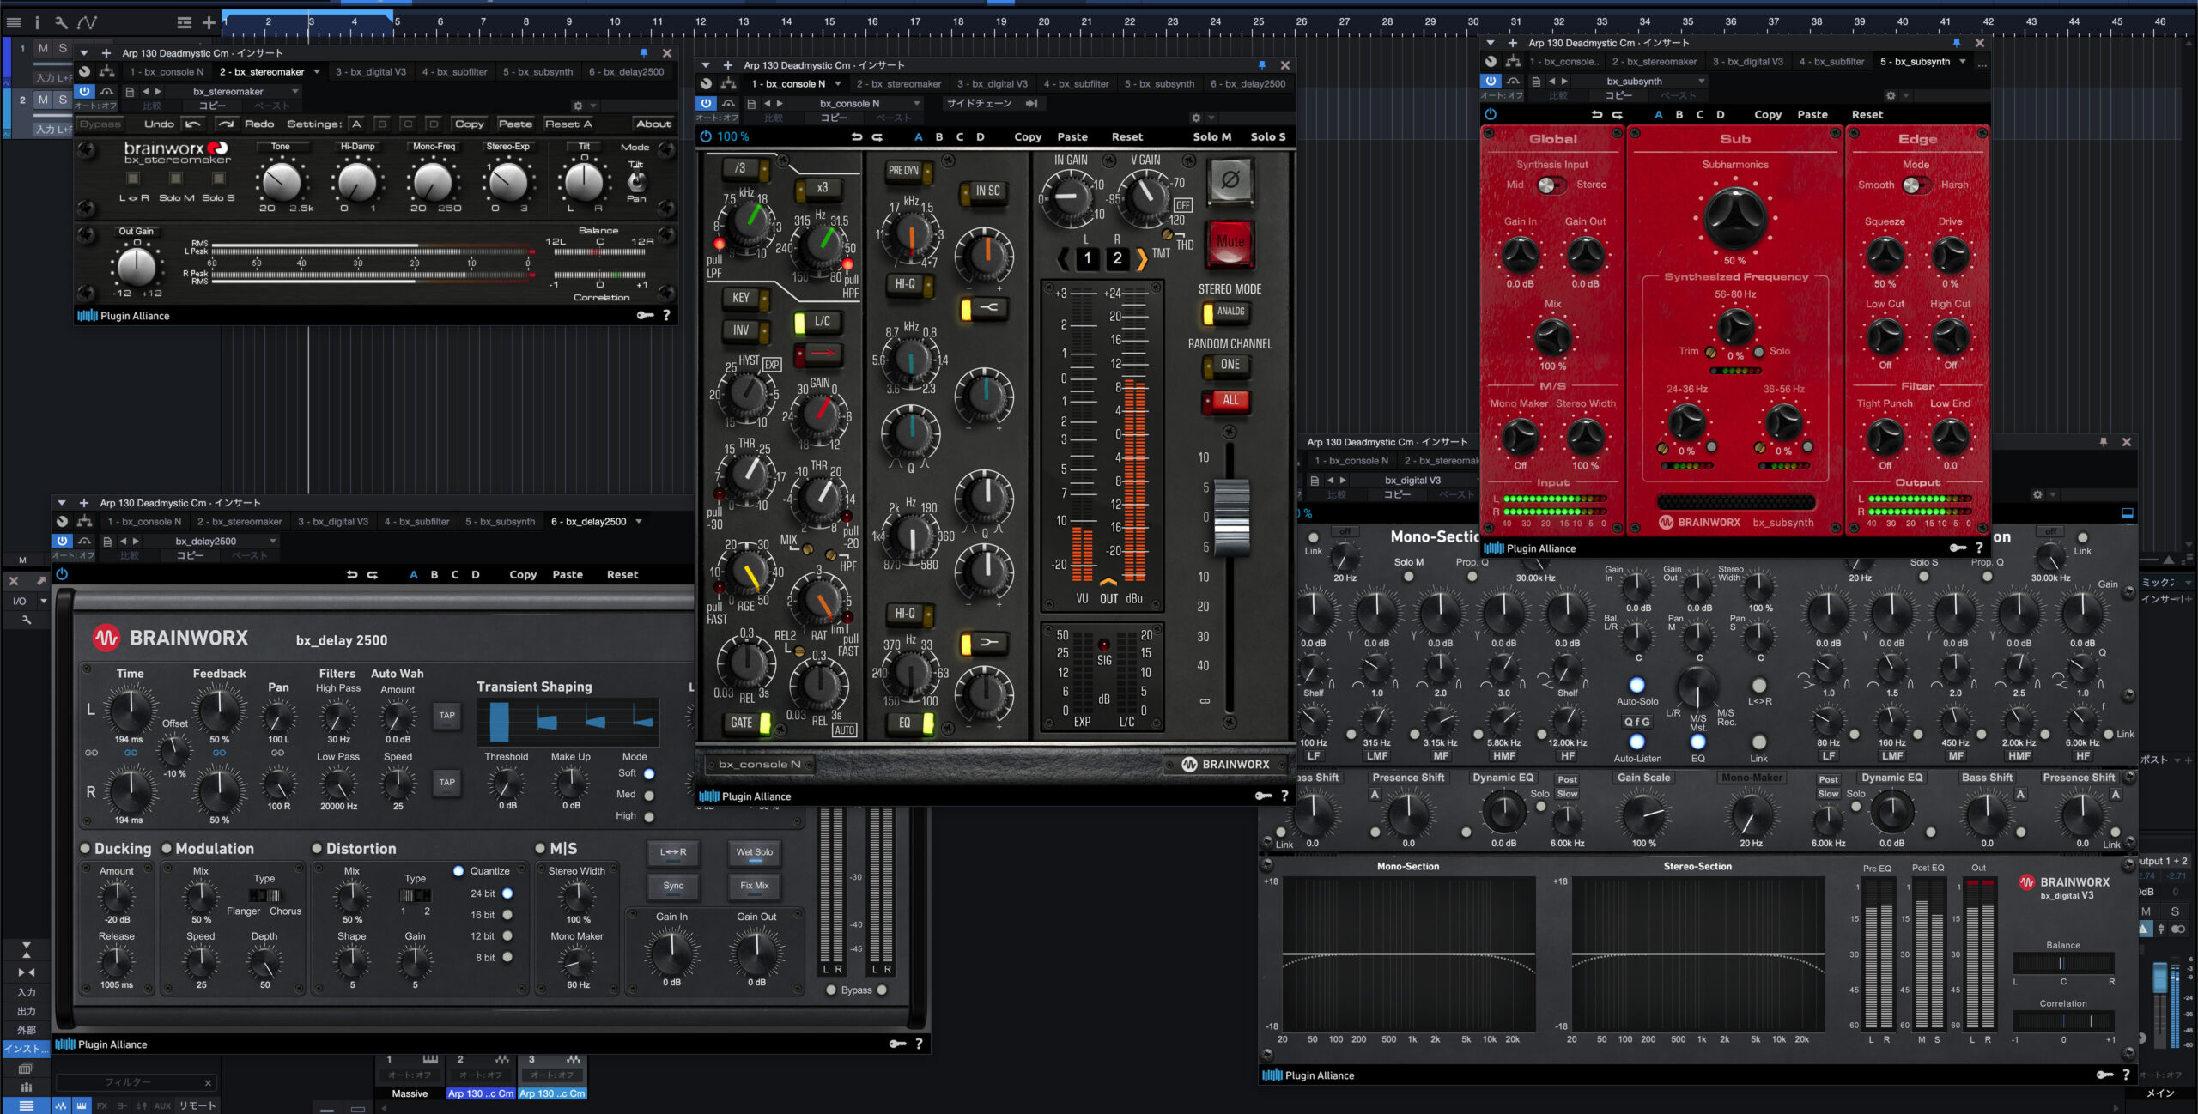Select the 'Massive' channel label in the mixer
The image size is (2198, 1114).
point(410,1093)
